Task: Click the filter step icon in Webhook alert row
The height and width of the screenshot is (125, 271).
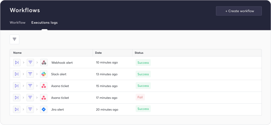Action: click(x=31, y=62)
